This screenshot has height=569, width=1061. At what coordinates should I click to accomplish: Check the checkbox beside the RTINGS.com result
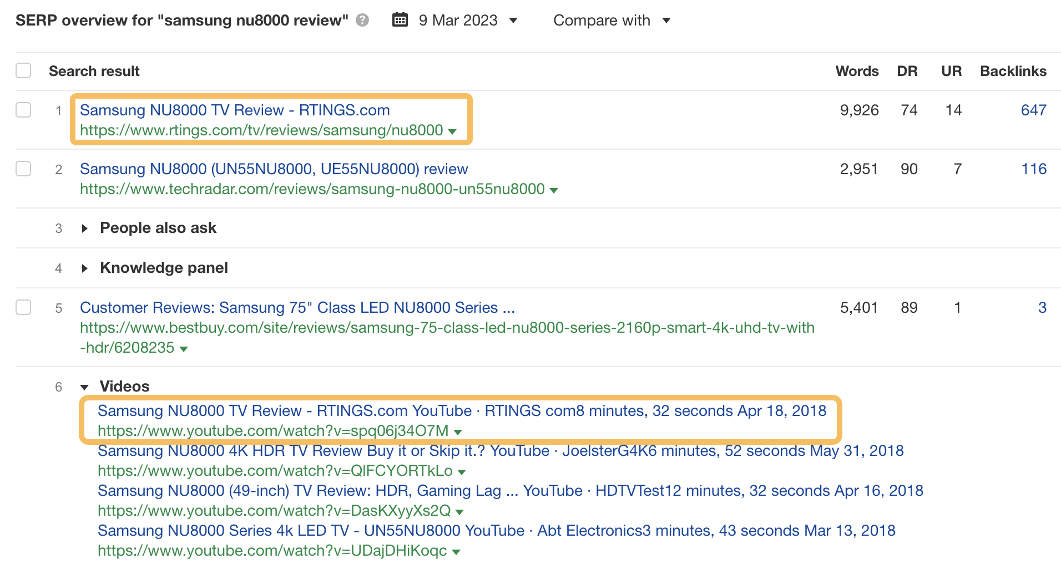point(23,110)
